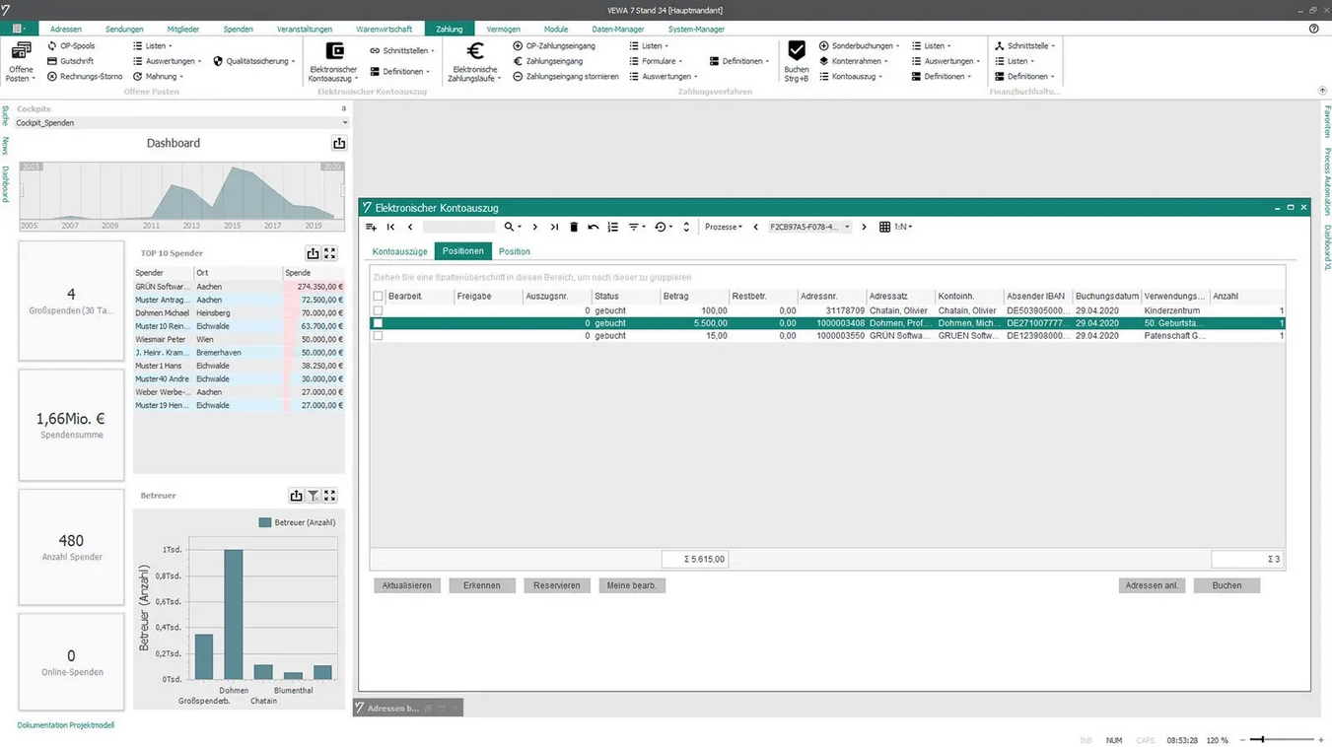Click the Aktualisieren button
Viewport: 1332px width, 747px height.
407,585
